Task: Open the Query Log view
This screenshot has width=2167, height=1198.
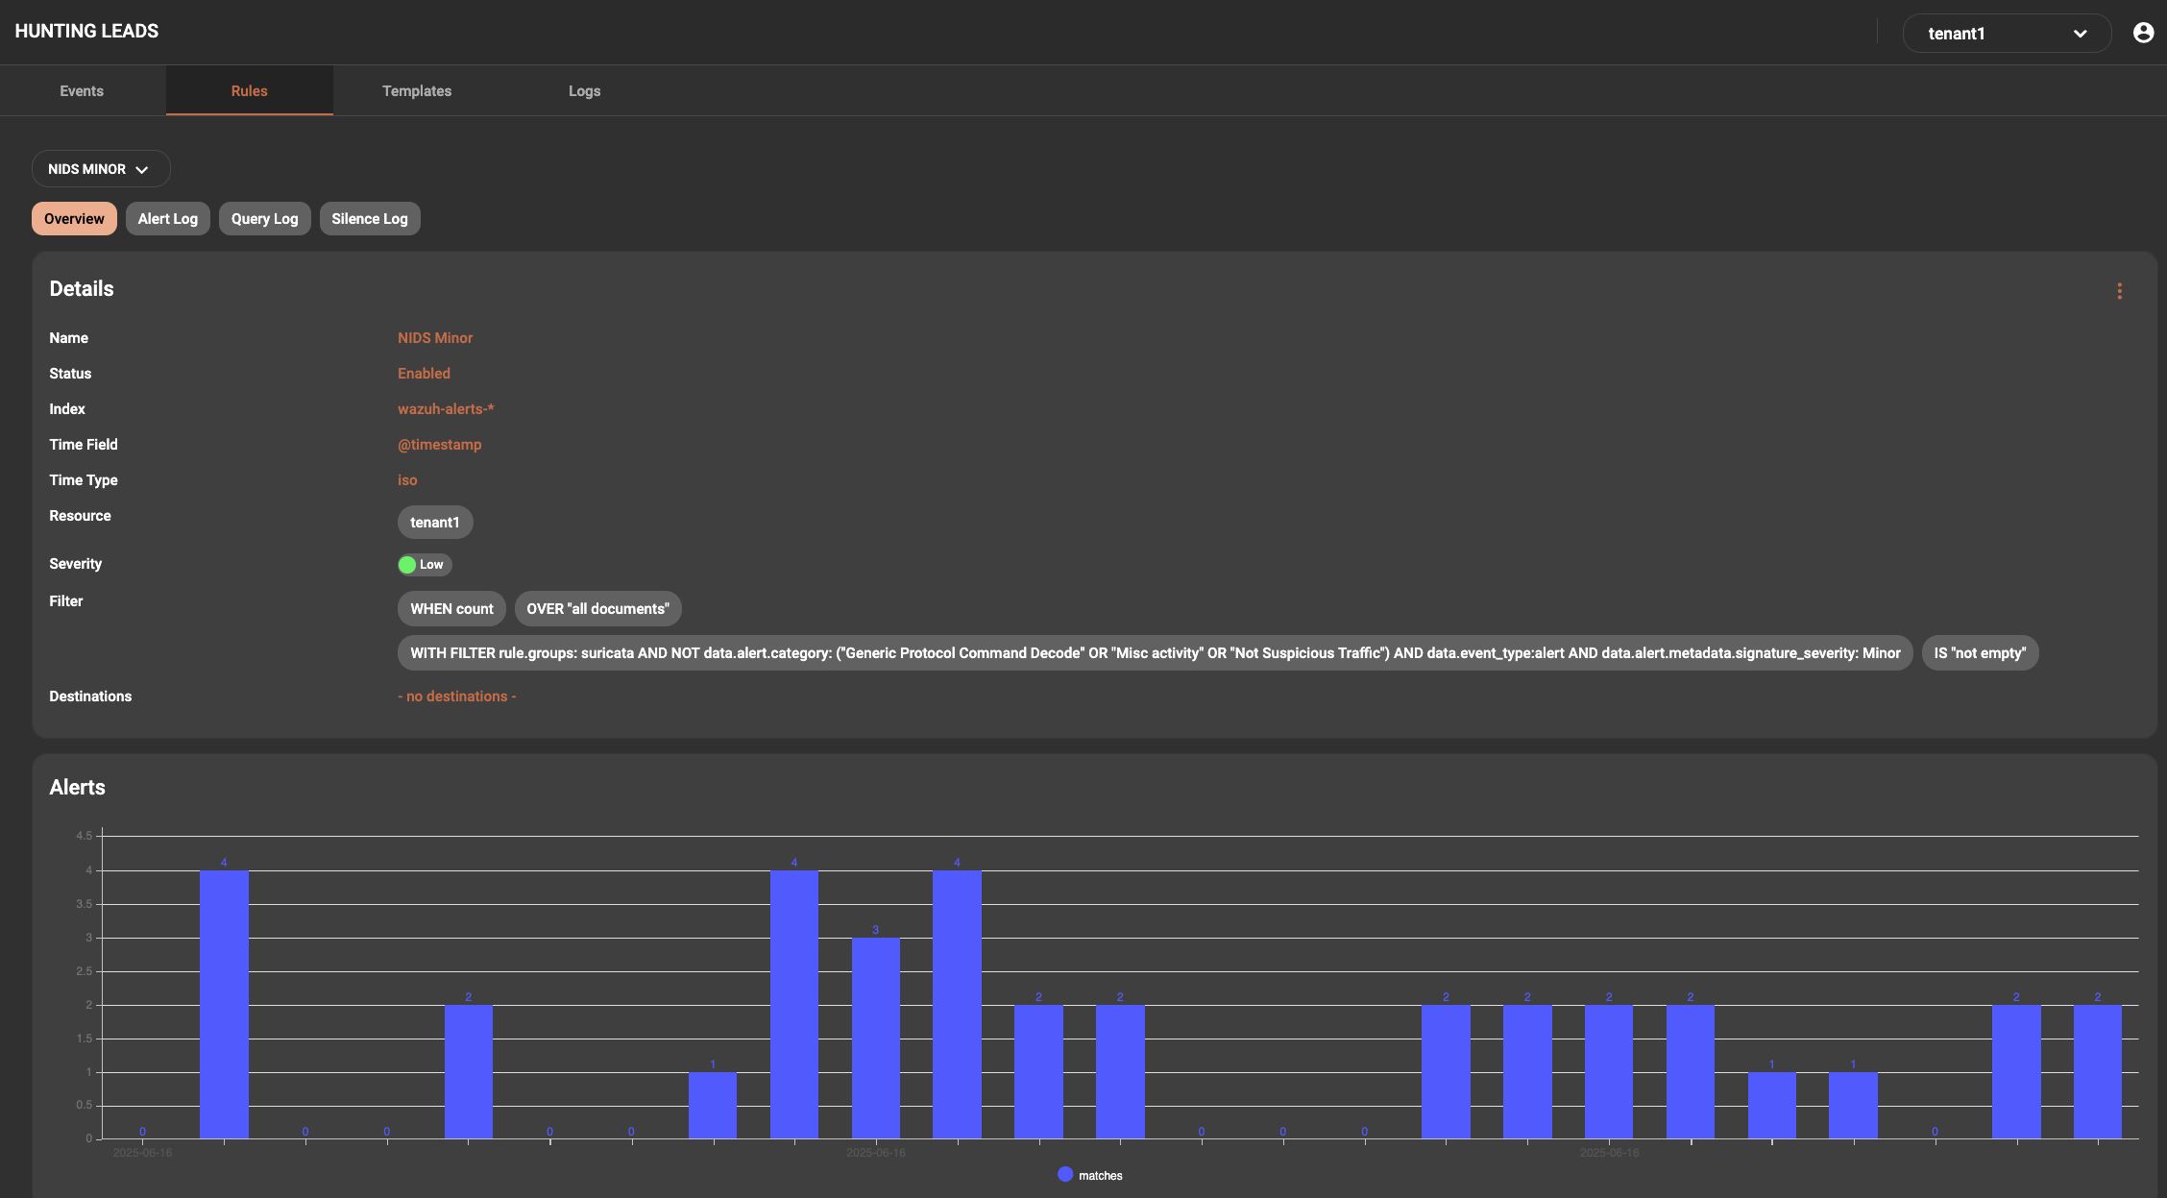Action: 264,219
